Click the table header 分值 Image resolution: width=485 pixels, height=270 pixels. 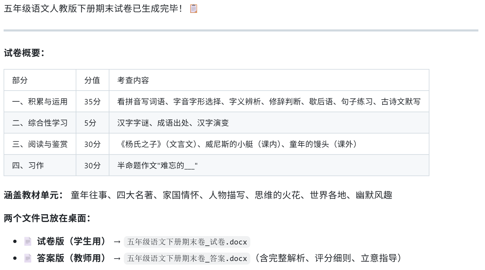pyautogui.click(x=93, y=80)
